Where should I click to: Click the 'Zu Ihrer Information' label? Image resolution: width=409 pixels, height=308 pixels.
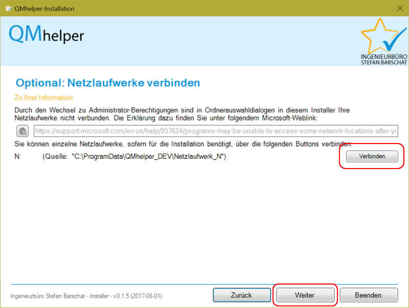(x=43, y=98)
